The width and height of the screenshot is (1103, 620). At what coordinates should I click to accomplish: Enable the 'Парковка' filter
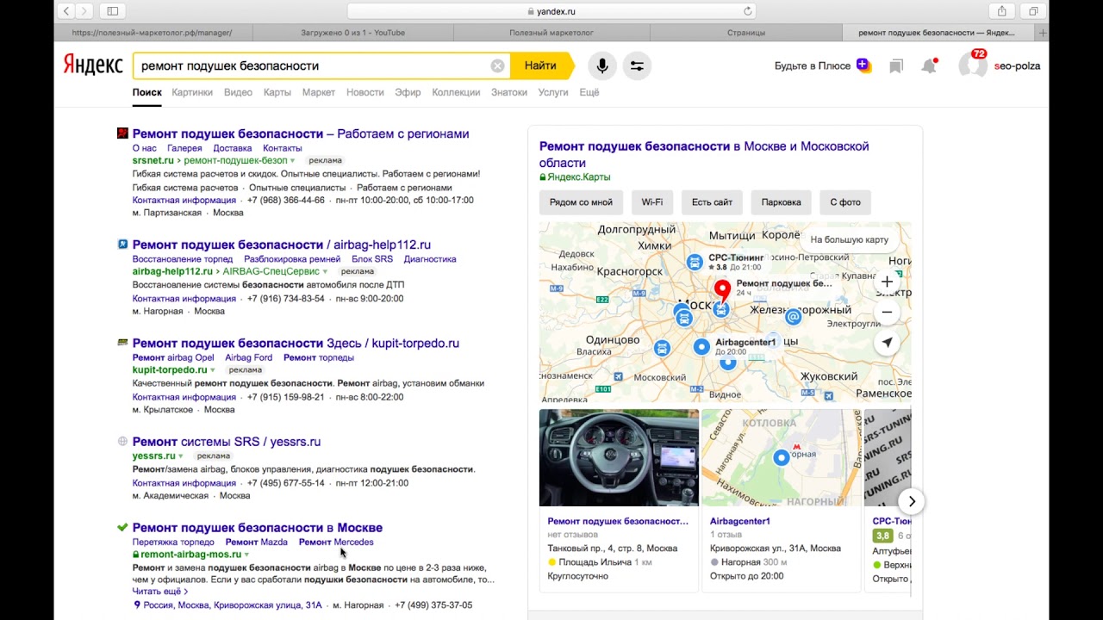(x=781, y=202)
